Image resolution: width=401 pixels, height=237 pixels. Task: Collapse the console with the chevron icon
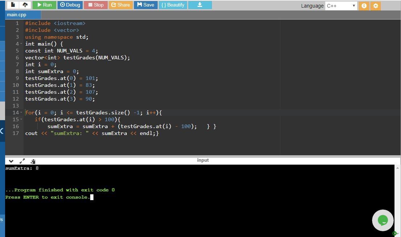pos(11,161)
